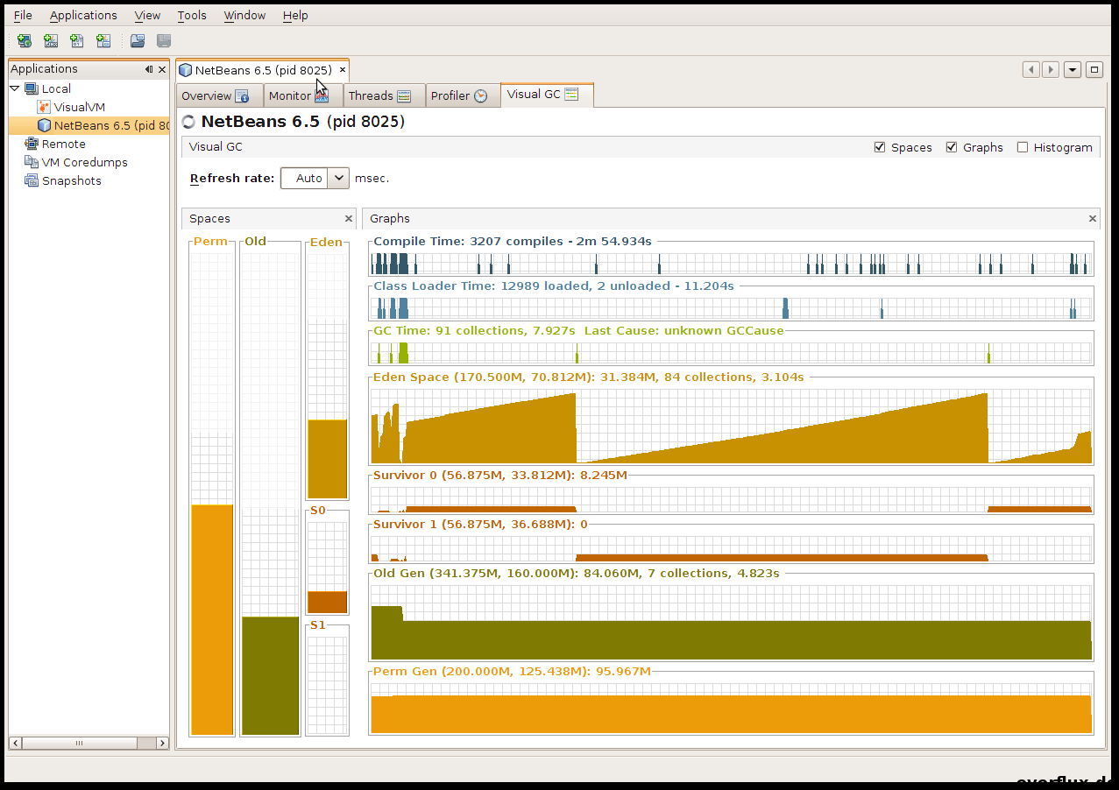
Task: Click the Remote node in the tree
Action: [x=63, y=144]
